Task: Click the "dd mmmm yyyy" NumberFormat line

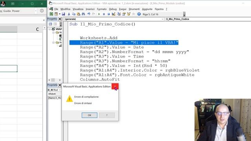Action: click(135, 52)
